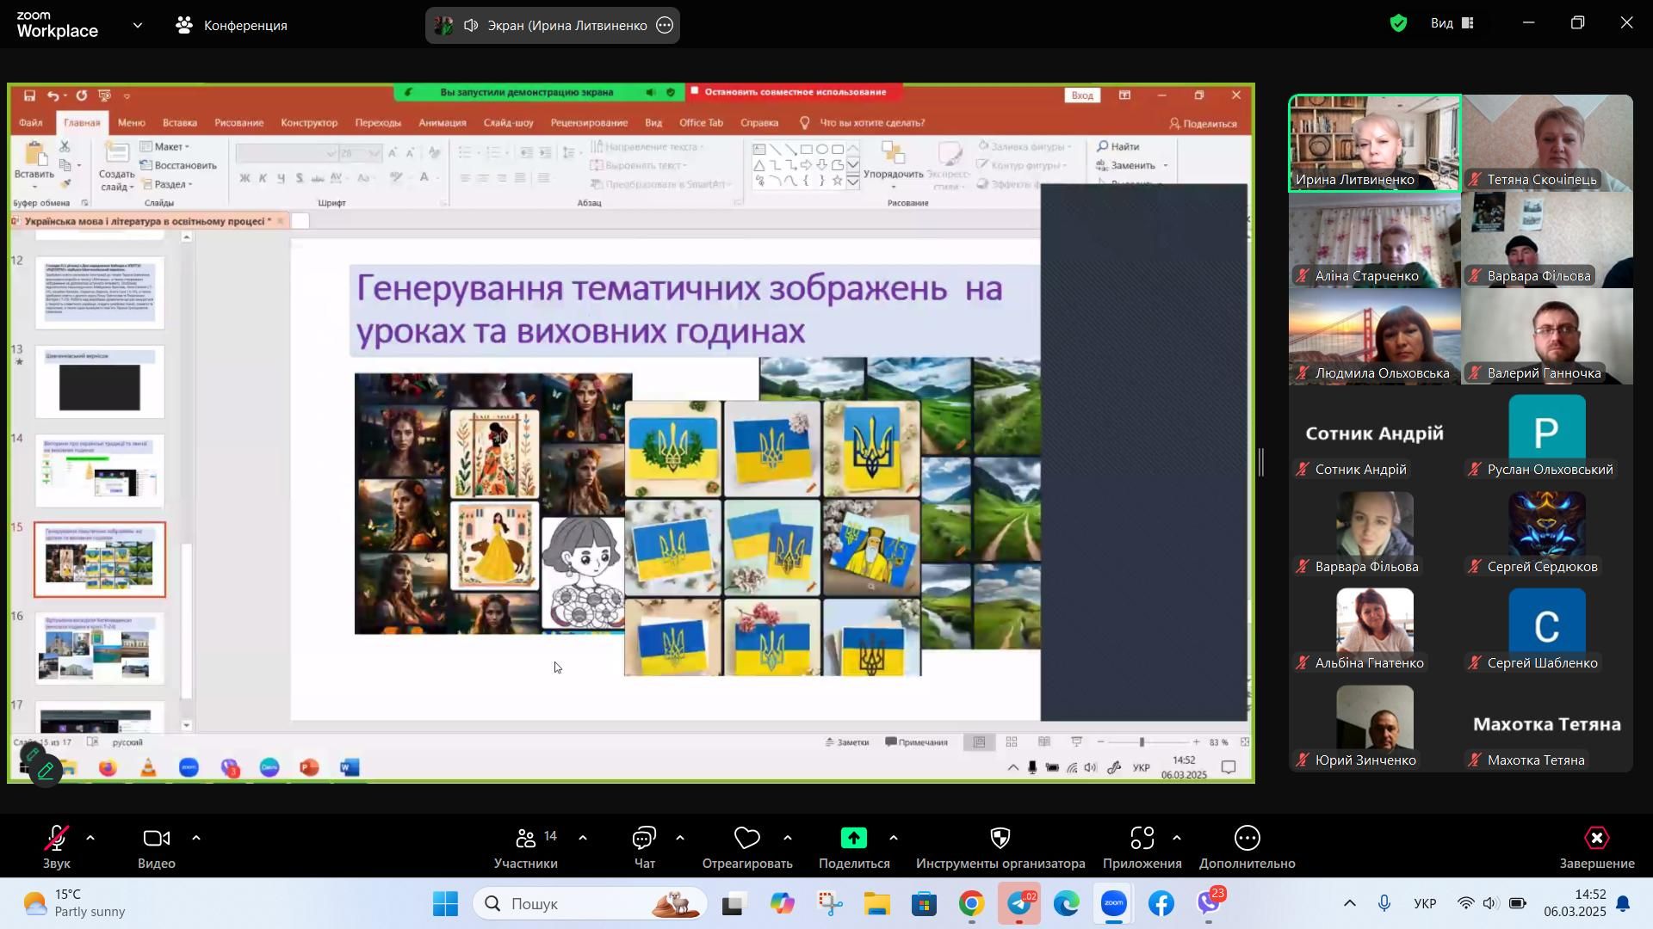Click the Восстановить reset button

tap(179, 165)
